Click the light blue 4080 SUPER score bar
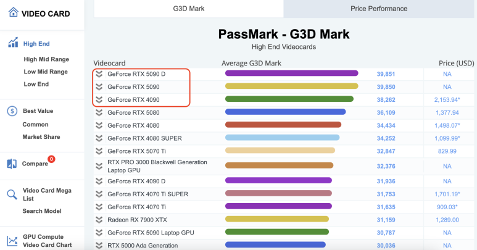Image resolution: width=477 pixels, height=250 pixels. (282, 138)
